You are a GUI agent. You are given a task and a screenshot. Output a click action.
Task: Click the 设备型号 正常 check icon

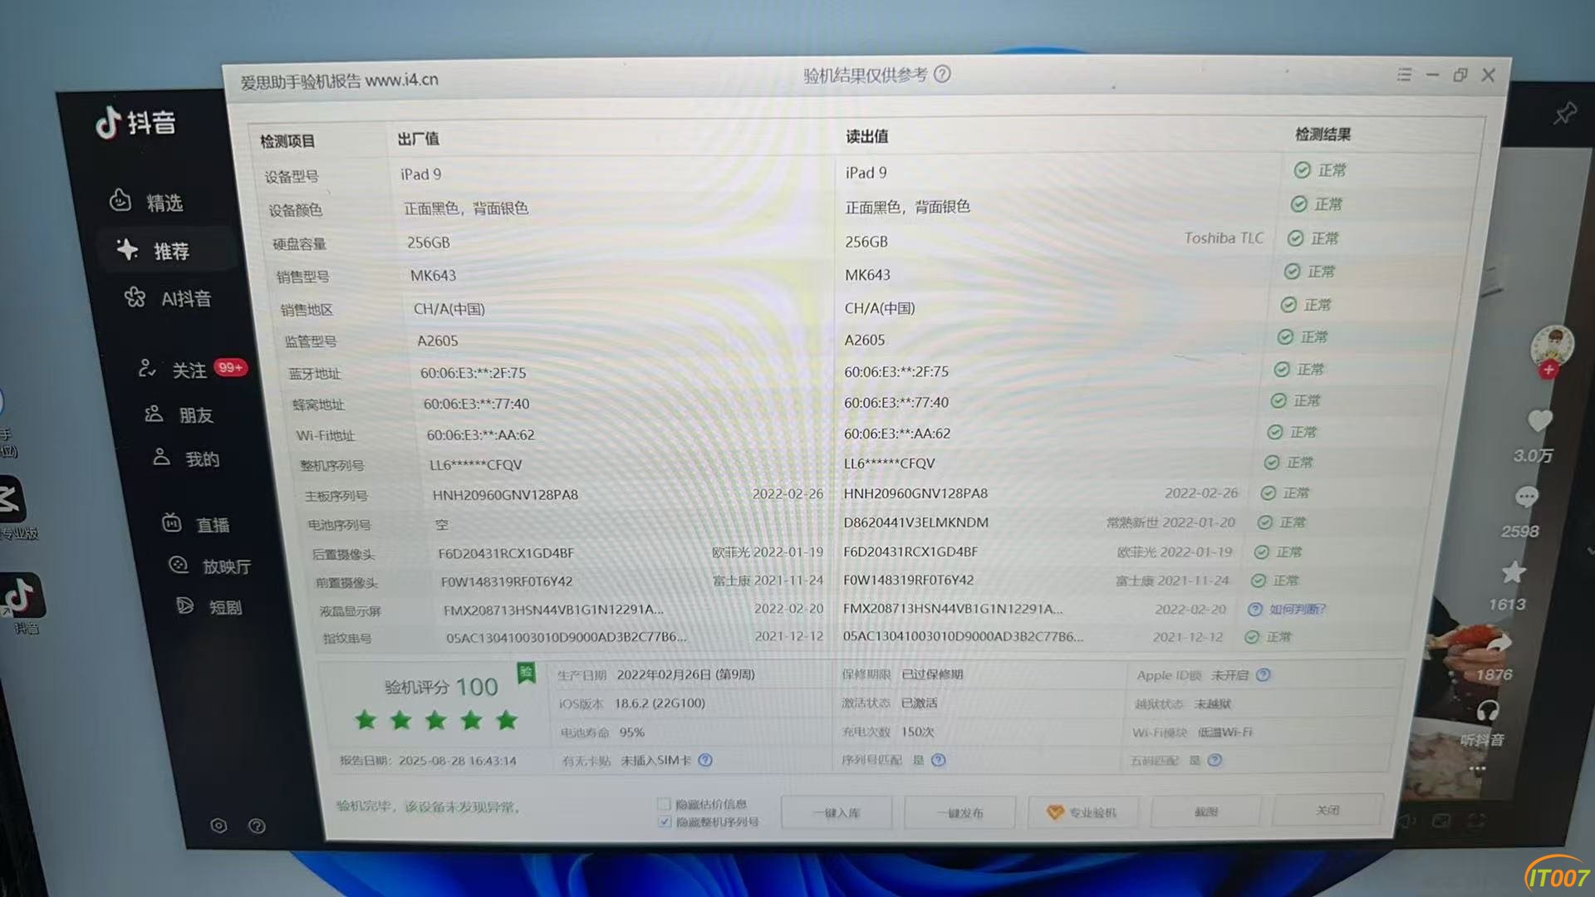click(1302, 170)
